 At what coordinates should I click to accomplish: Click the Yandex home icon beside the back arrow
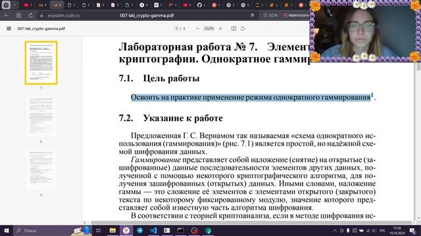[19, 16]
